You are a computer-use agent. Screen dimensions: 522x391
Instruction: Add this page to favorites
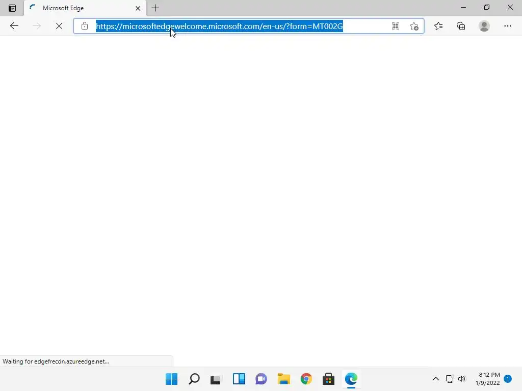[414, 26]
